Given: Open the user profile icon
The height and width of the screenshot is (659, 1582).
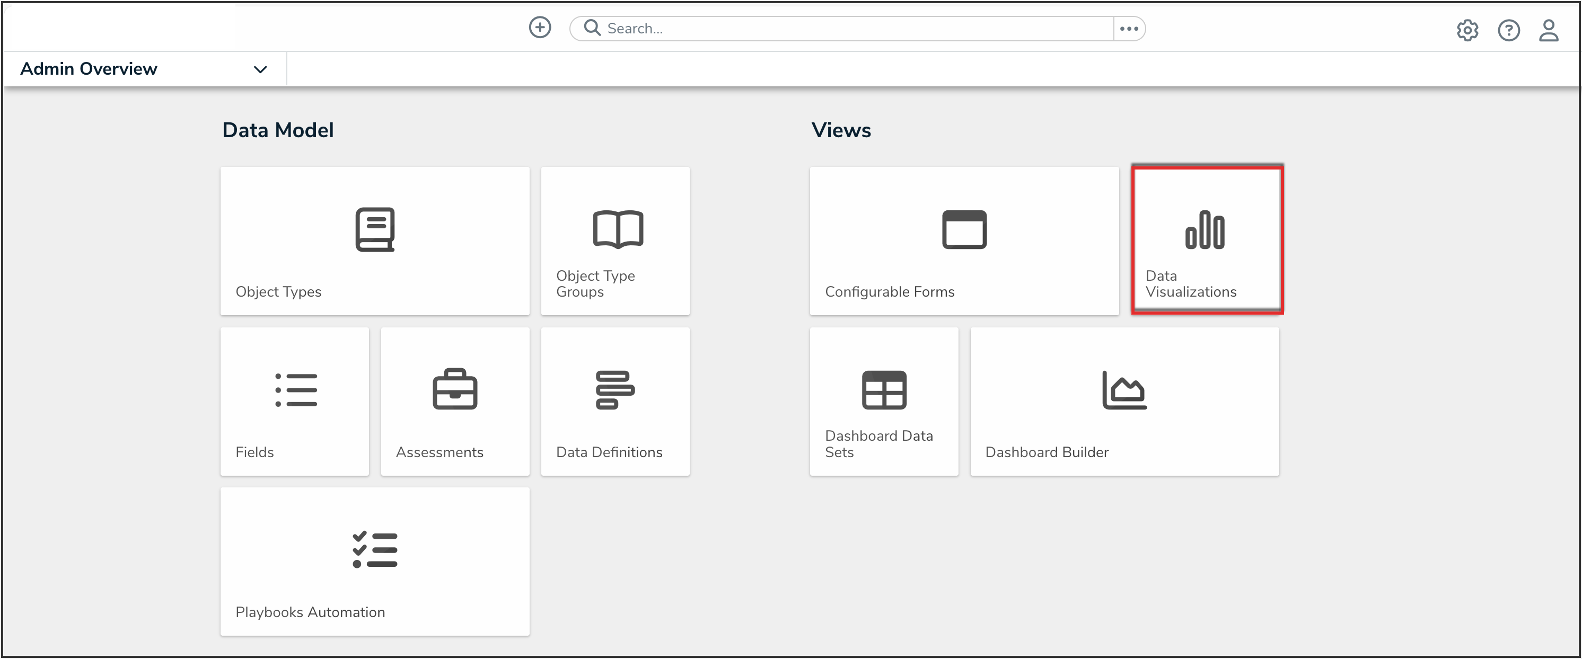Looking at the screenshot, I should [1549, 30].
